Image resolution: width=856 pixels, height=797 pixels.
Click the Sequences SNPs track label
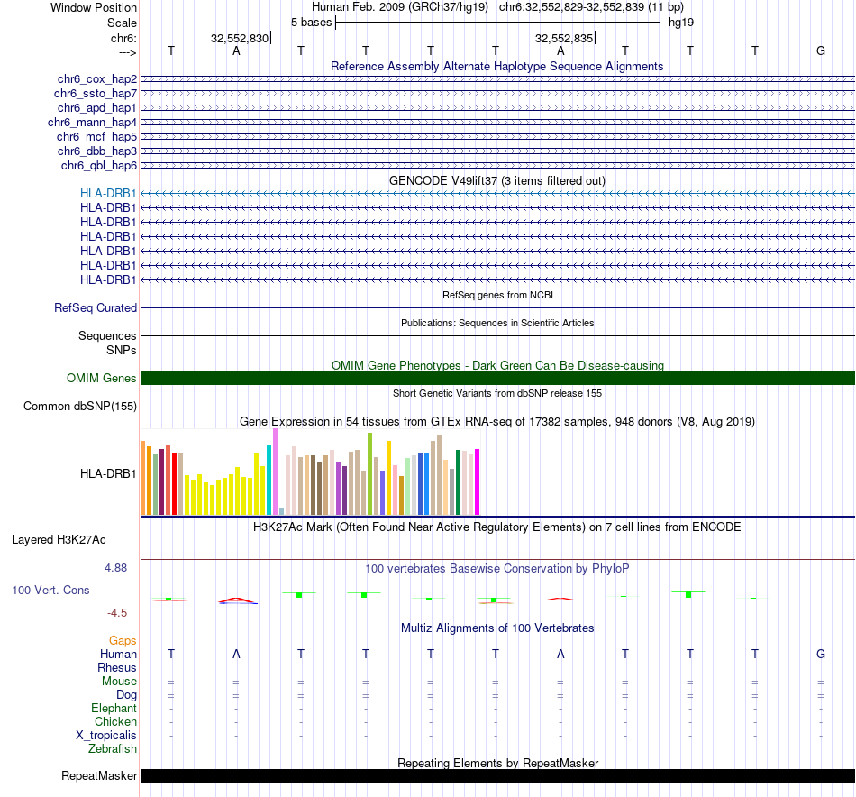(x=107, y=344)
